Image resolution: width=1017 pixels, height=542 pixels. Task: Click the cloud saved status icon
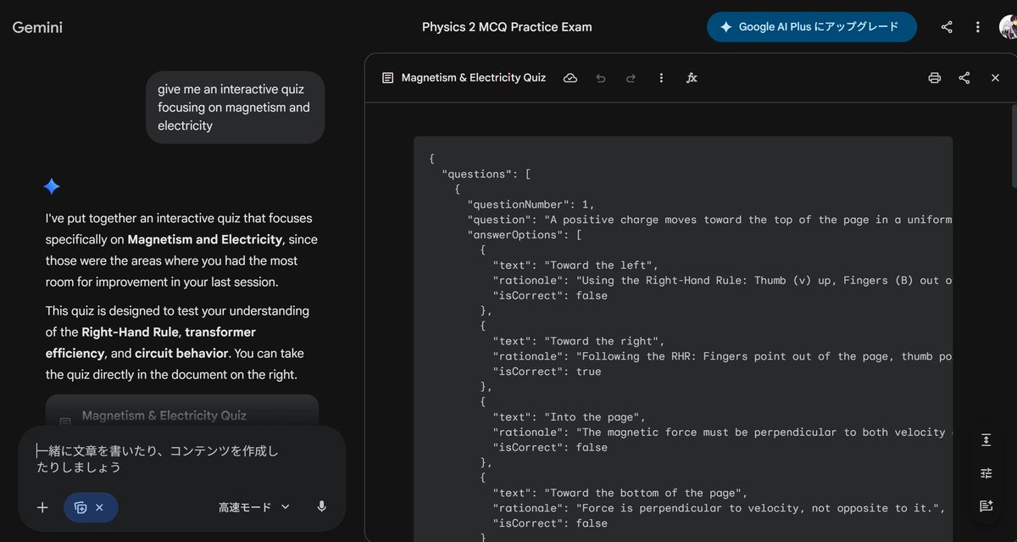pyautogui.click(x=570, y=78)
